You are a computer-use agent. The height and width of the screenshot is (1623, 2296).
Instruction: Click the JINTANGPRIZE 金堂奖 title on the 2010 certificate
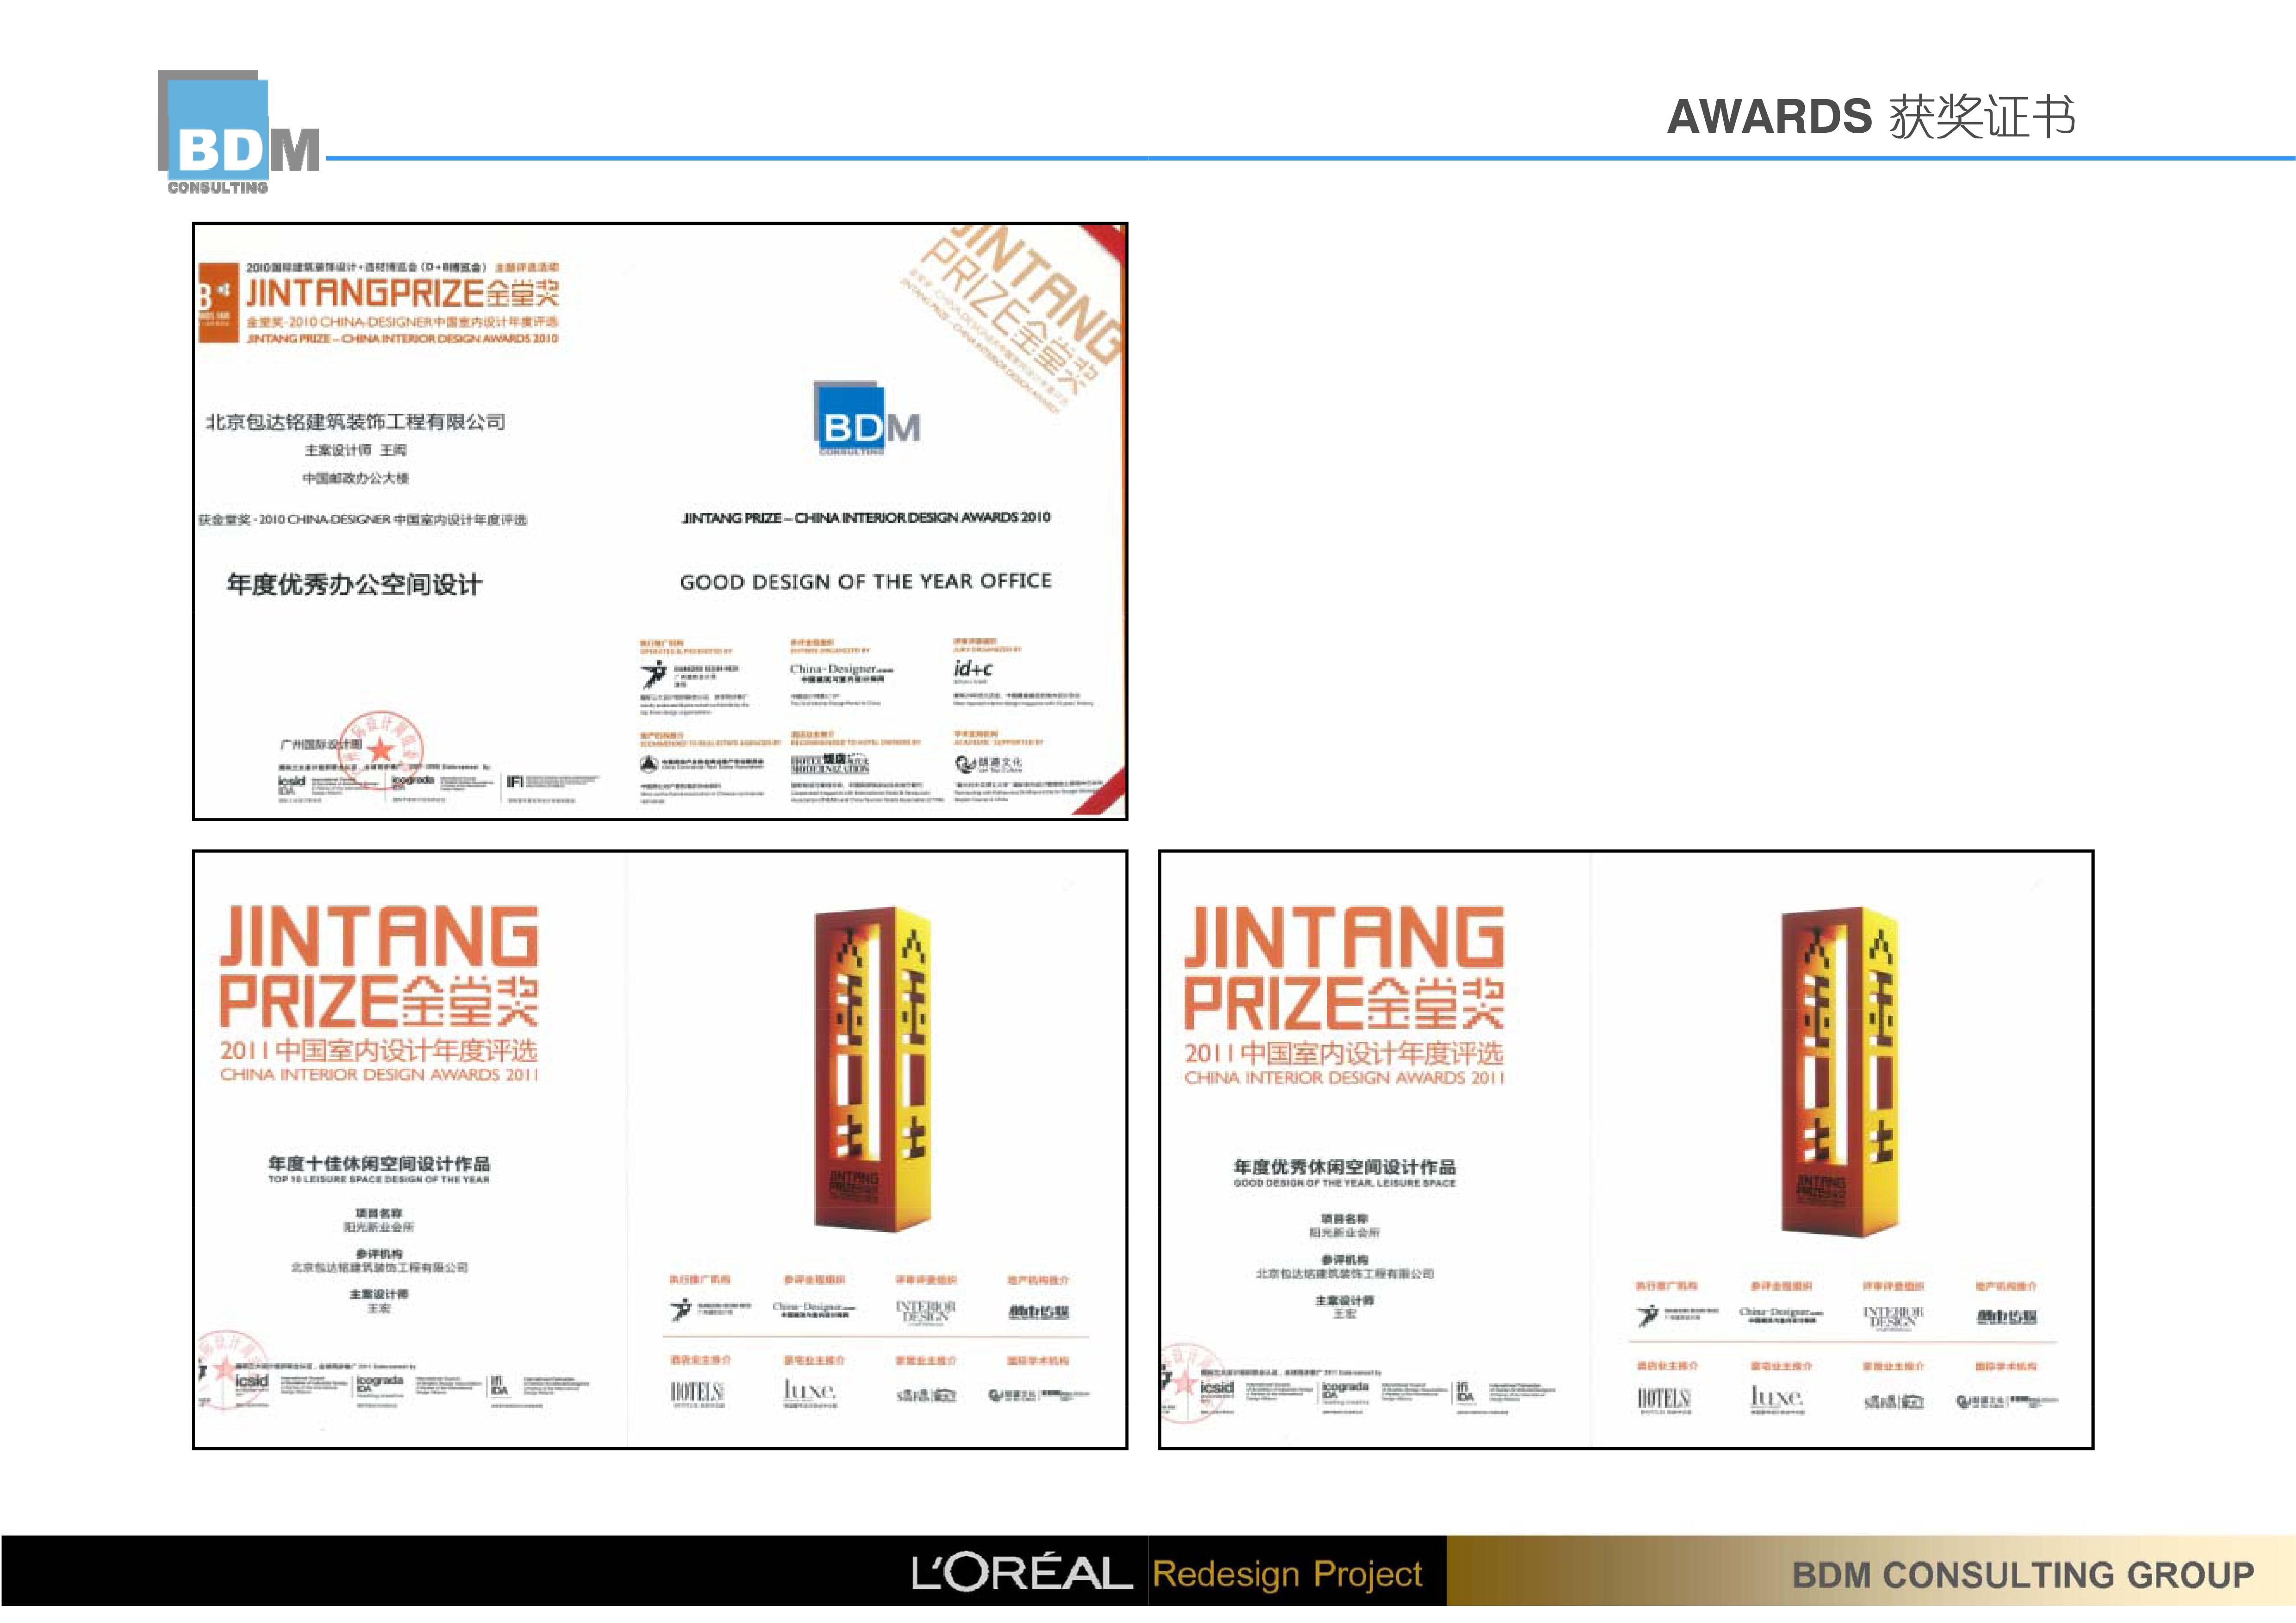pos(402,293)
